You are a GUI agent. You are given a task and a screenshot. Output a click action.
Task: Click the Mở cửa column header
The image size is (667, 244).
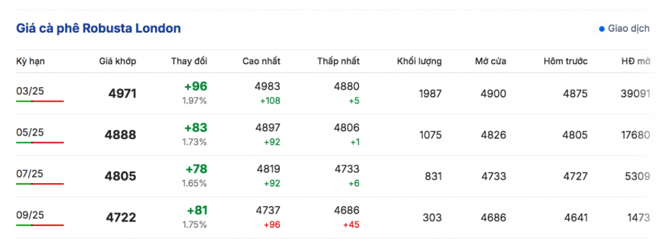[x=490, y=61]
